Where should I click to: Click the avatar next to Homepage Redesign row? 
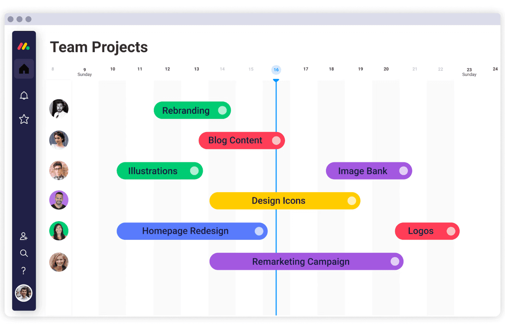click(x=58, y=231)
